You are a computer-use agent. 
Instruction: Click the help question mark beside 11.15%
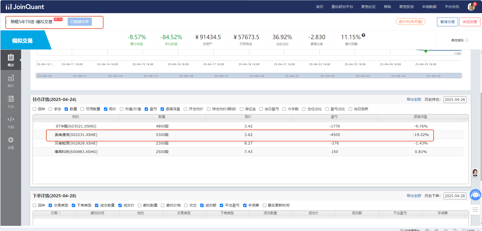[363, 35]
